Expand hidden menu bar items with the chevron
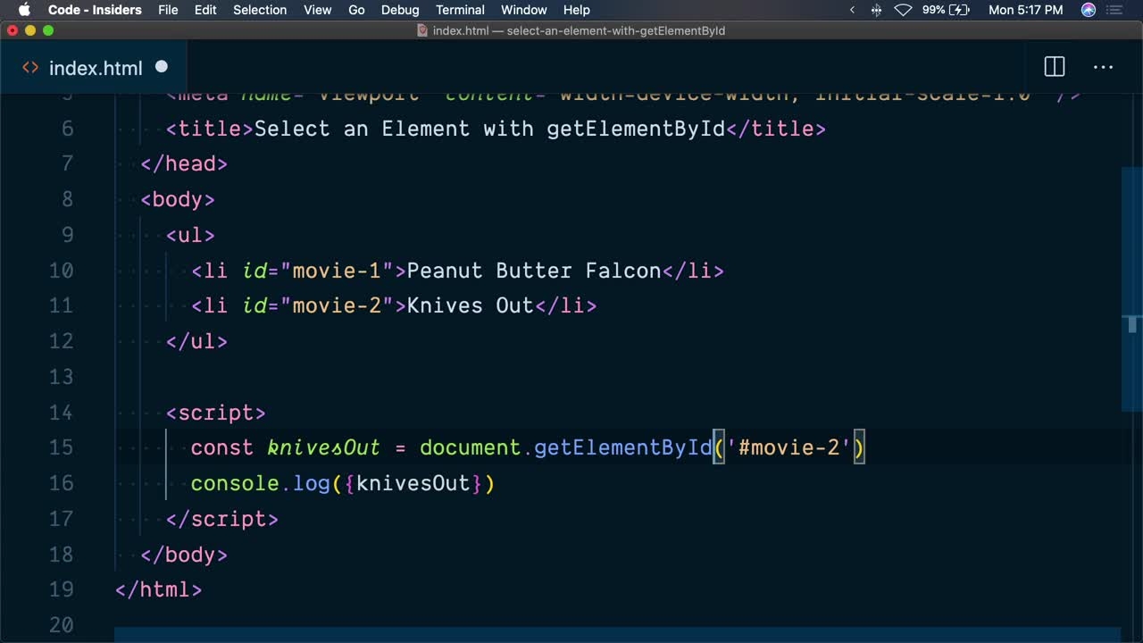This screenshot has width=1143, height=643. 852,10
